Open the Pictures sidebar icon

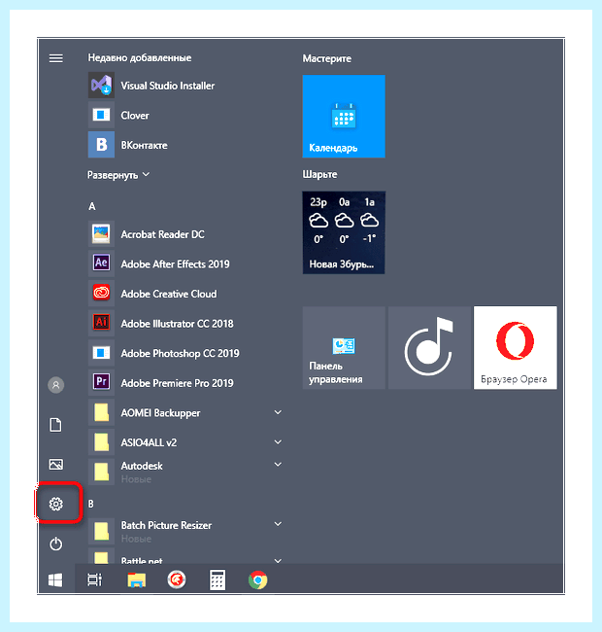pos(56,465)
